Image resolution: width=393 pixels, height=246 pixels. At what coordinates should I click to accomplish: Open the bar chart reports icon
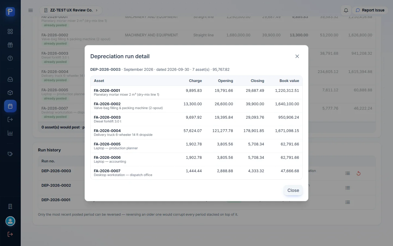click(x=10, y=133)
